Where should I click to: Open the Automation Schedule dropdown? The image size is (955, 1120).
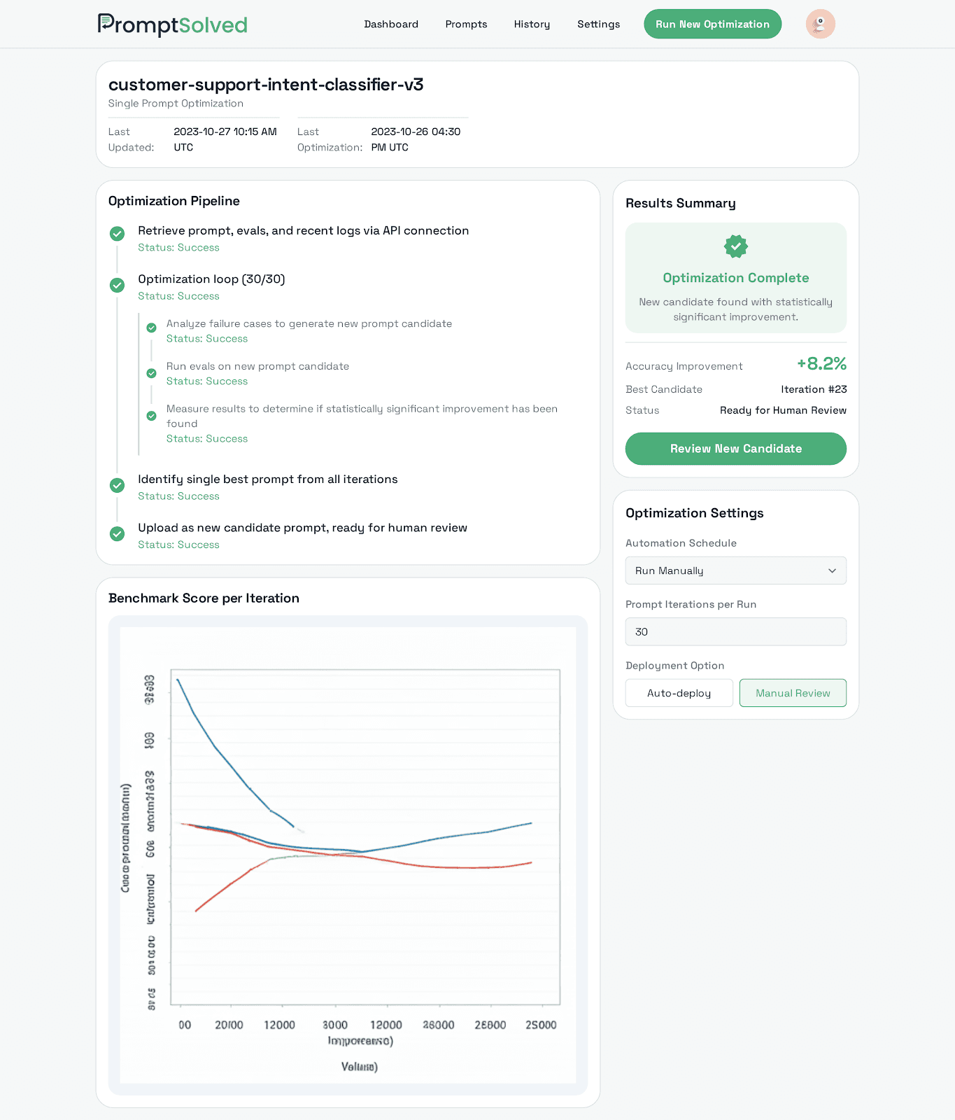[735, 570]
